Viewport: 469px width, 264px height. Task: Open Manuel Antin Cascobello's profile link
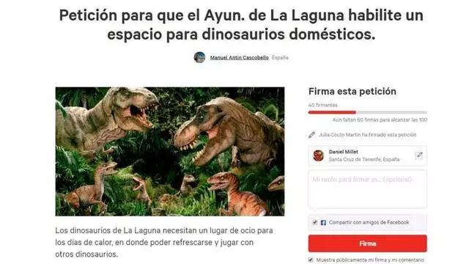240,57
